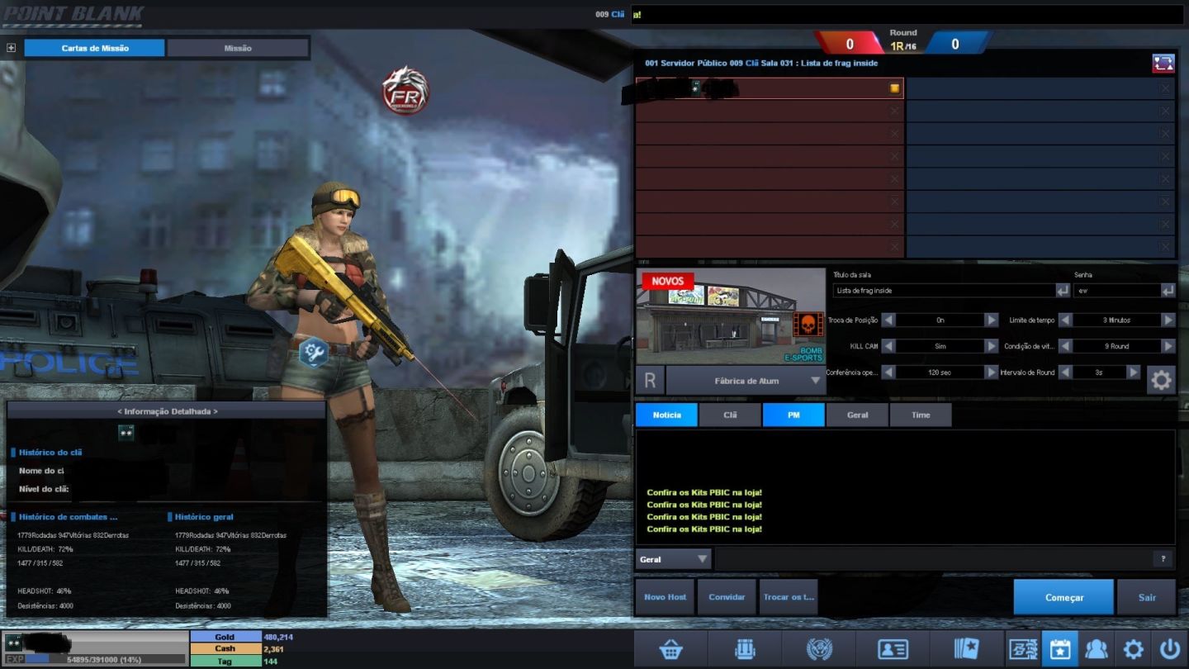
Task: Click the random map R button
Action: click(650, 381)
